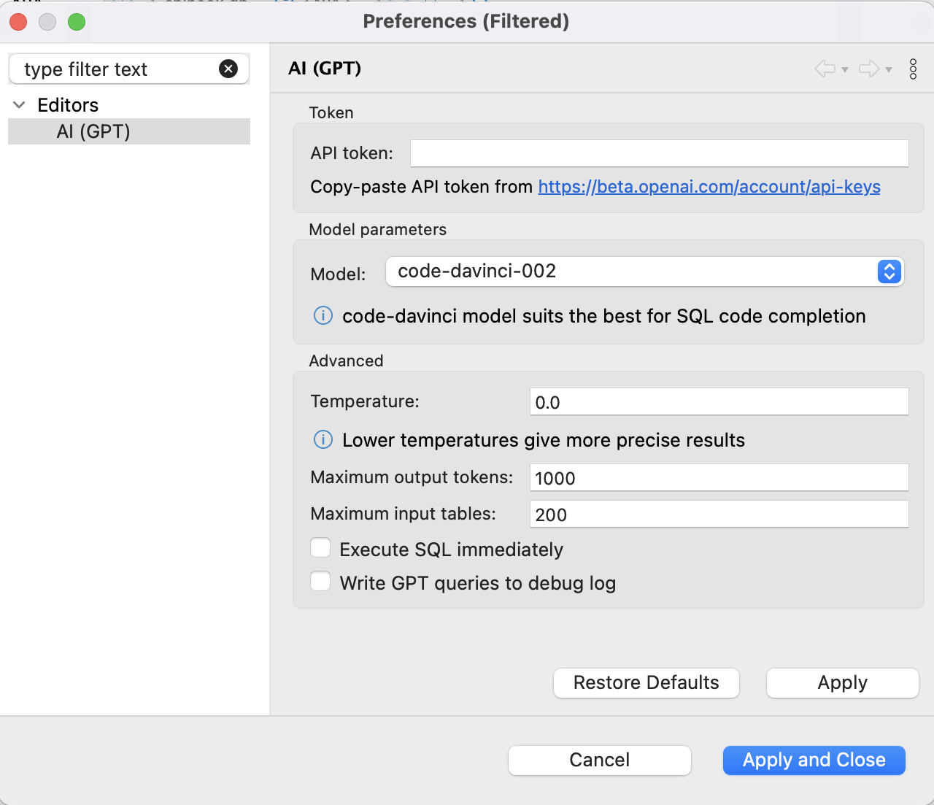934x805 pixels.
Task: Click the Apply button
Action: (x=841, y=682)
